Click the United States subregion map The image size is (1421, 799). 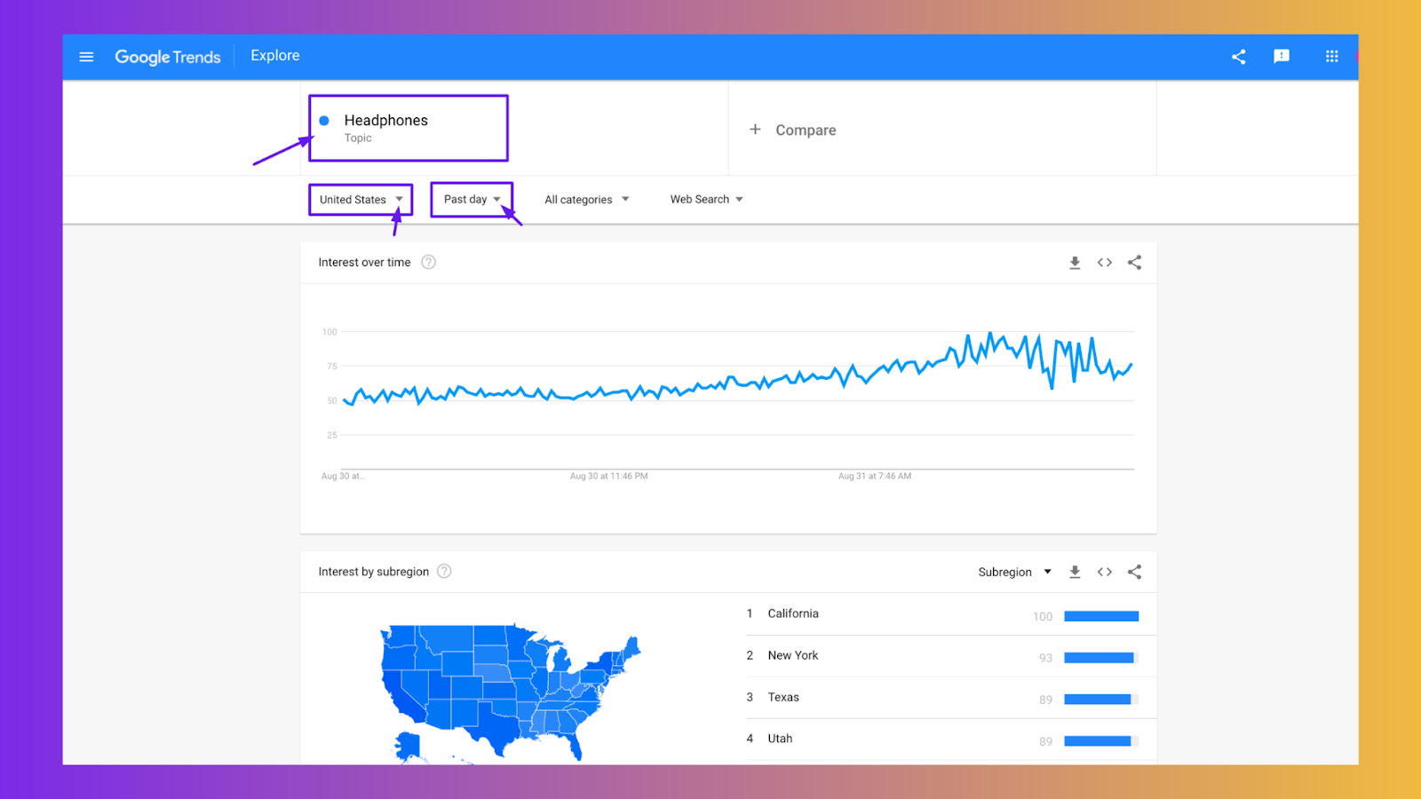point(510,693)
